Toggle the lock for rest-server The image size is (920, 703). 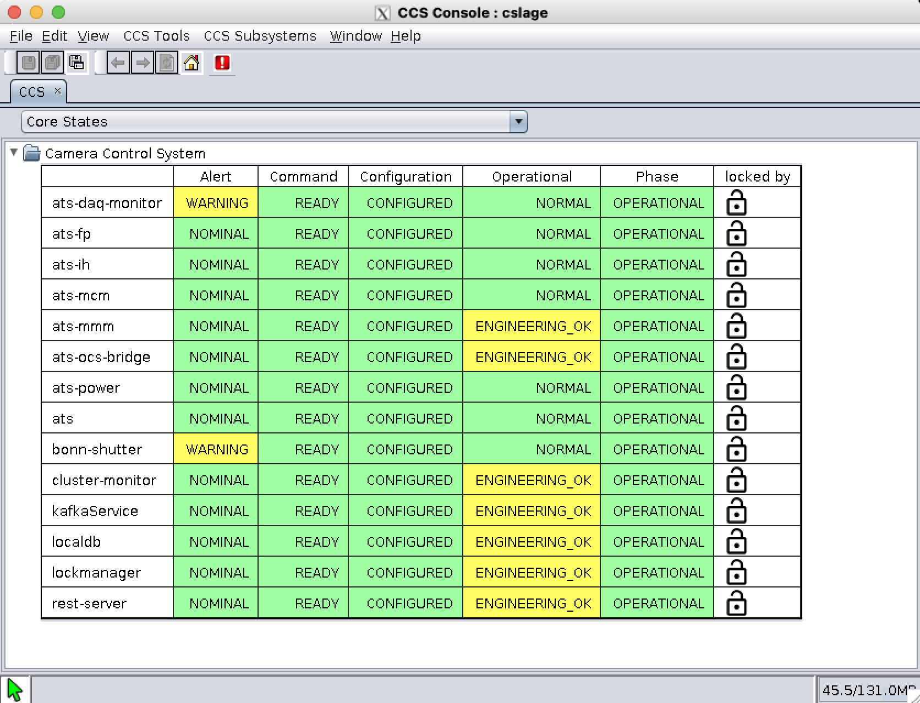[x=736, y=603]
